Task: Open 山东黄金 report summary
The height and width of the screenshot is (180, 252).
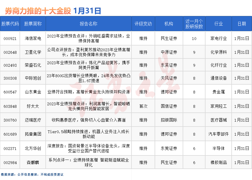Action: click(x=89, y=92)
